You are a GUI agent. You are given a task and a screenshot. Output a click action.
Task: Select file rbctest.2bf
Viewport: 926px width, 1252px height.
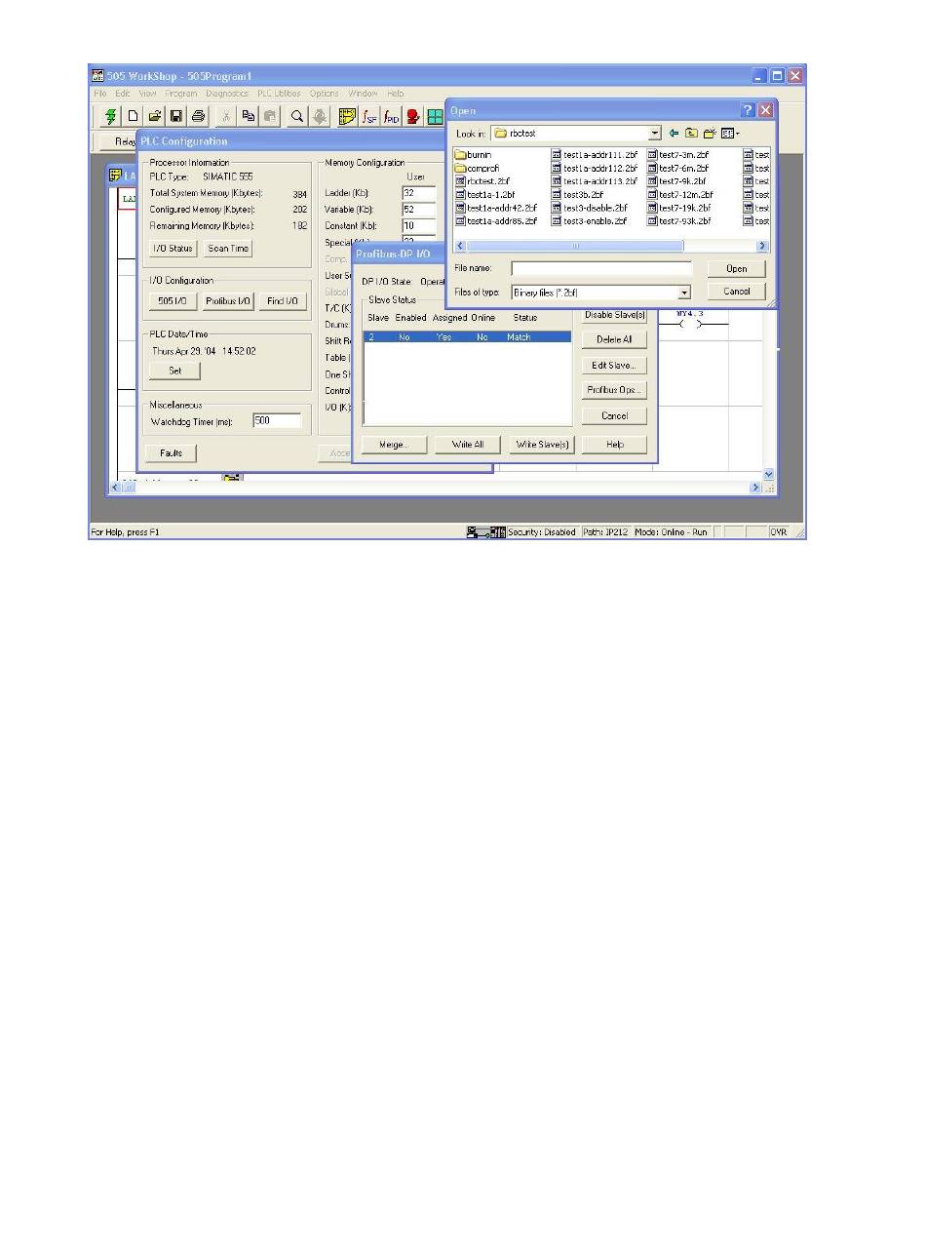tap(482, 181)
